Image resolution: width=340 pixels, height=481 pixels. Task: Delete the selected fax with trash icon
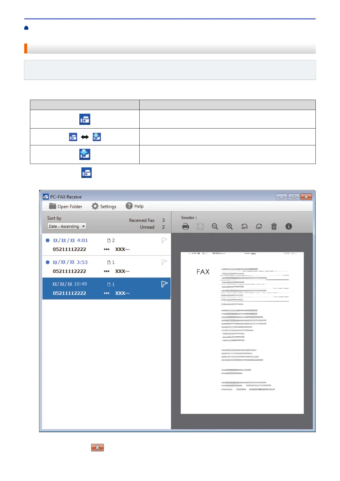[x=274, y=227]
